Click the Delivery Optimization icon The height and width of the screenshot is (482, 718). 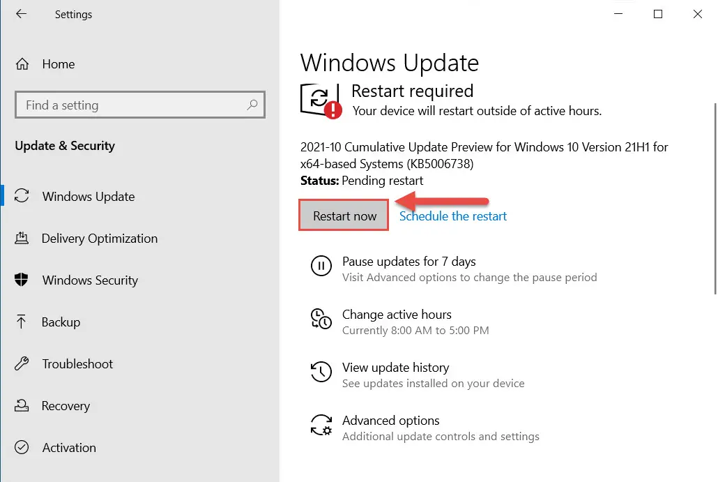point(22,239)
